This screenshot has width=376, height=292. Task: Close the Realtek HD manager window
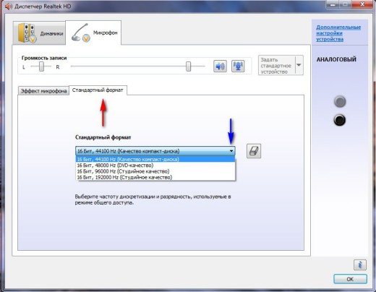tap(362, 4)
